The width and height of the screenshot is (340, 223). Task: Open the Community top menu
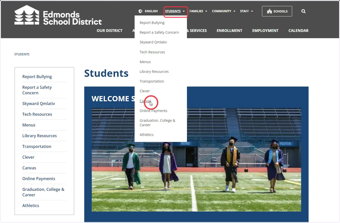[x=222, y=11]
